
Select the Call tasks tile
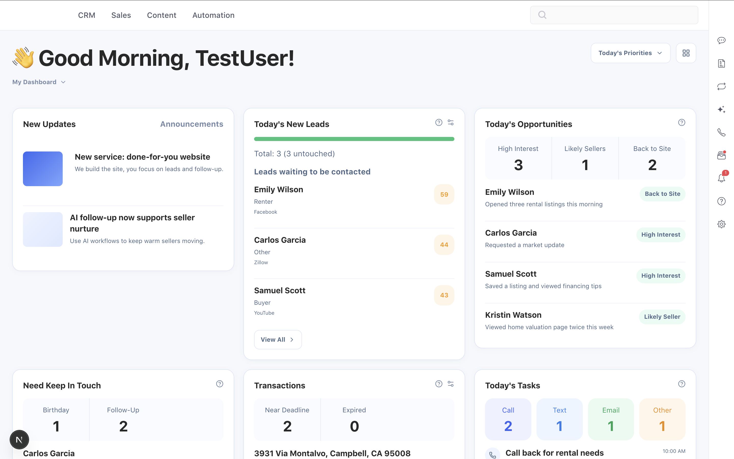(508, 419)
